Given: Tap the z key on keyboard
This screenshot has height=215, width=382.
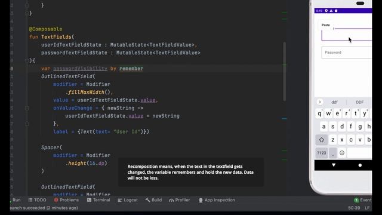Looking at the screenshot, I should click(333, 140).
